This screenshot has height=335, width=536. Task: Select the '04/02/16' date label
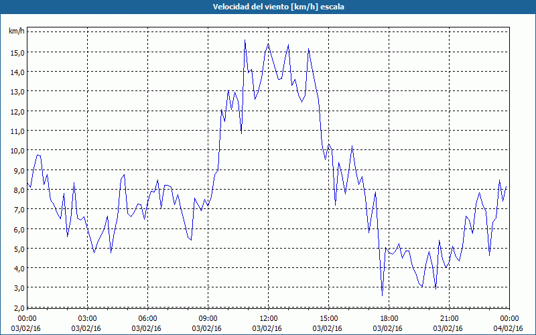click(509, 328)
